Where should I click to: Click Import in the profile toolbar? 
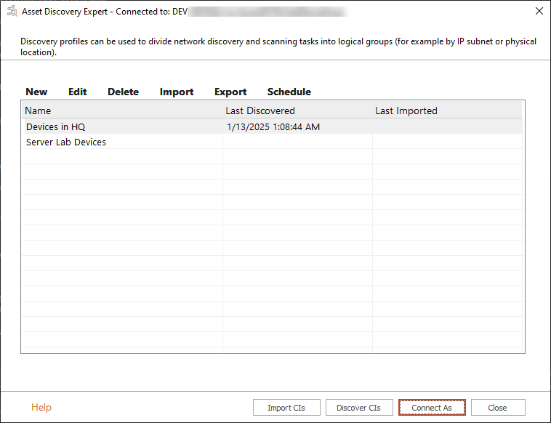(x=177, y=92)
